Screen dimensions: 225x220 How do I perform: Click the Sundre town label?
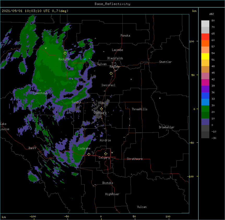(x=76, y=102)
